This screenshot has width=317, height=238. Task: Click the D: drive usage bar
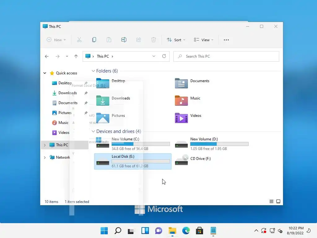pyautogui.click(x=219, y=144)
